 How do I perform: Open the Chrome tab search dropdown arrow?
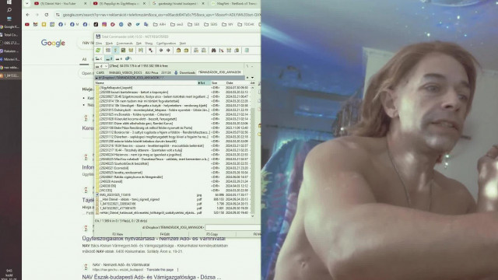27,3
